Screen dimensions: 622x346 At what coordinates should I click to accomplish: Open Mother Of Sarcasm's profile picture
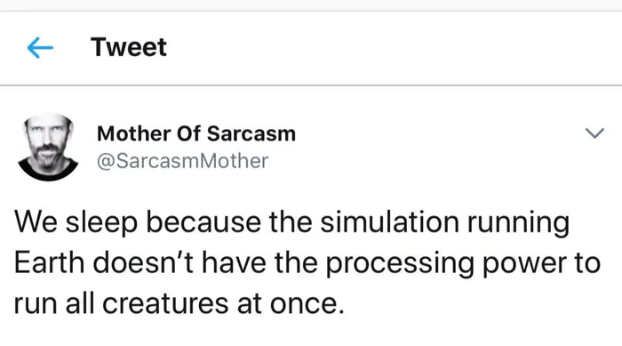[48, 147]
